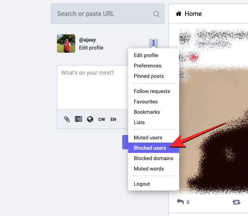Click the @ajaay username link
The width and height of the screenshot is (248, 216).
point(88,40)
